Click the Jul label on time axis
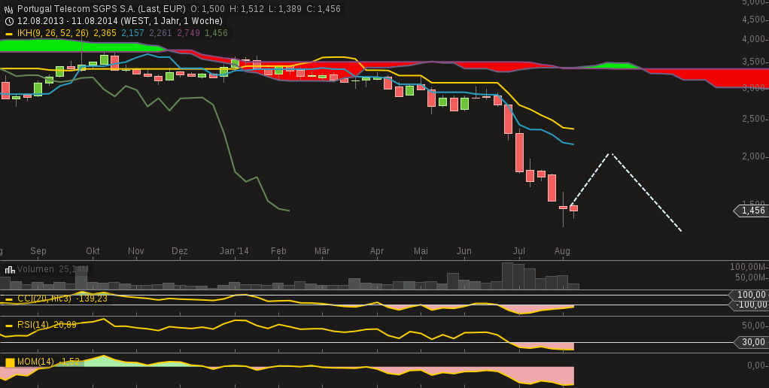This screenshot has height=388, width=769. pos(519,251)
